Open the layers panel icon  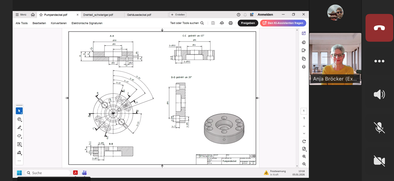pos(304,67)
